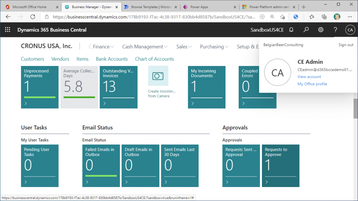Open the Failed Emails in Outbox tile
The width and height of the screenshot is (358, 201).
[101, 166]
